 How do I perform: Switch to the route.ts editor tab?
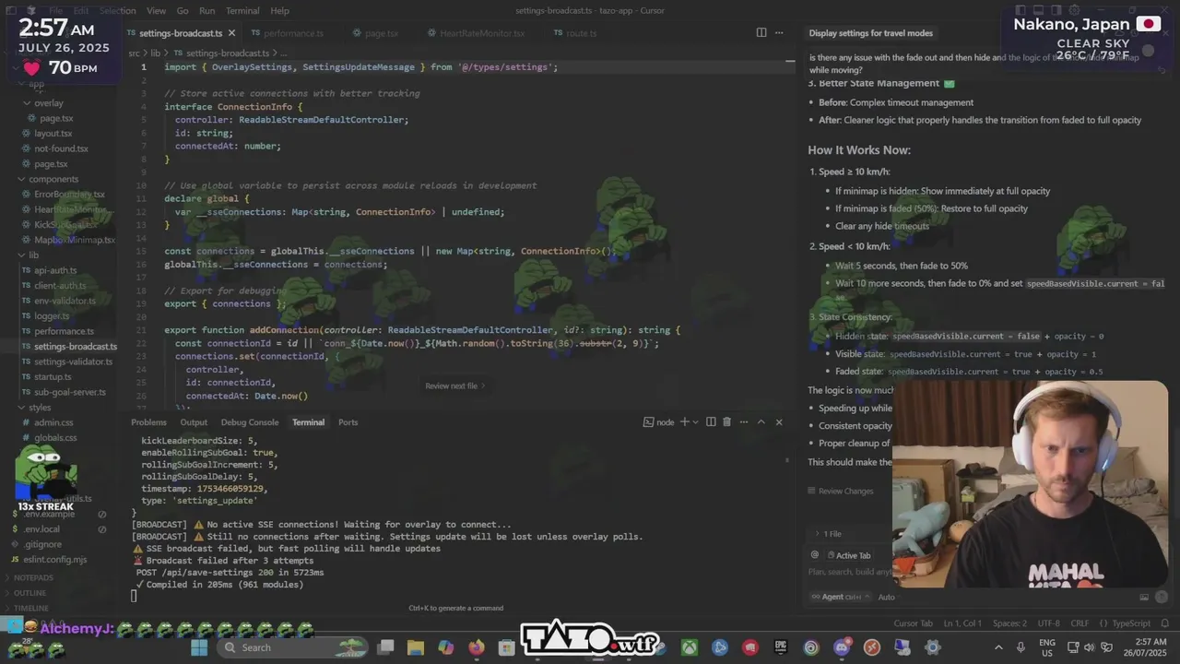[x=582, y=33]
